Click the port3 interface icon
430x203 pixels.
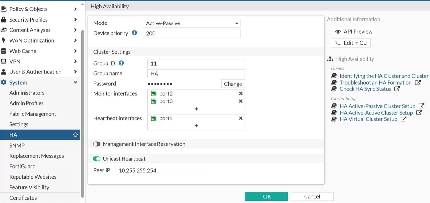point(154,101)
